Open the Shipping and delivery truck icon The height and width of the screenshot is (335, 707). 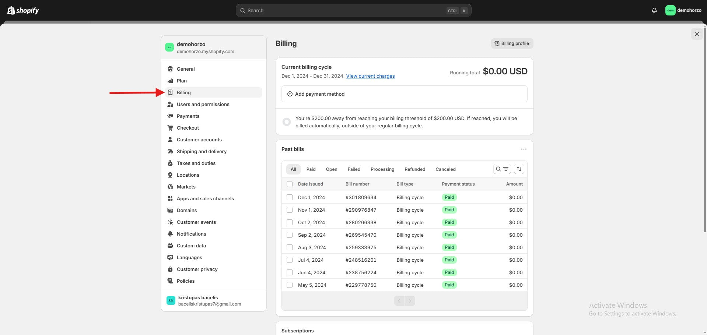(x=170, y=151)
